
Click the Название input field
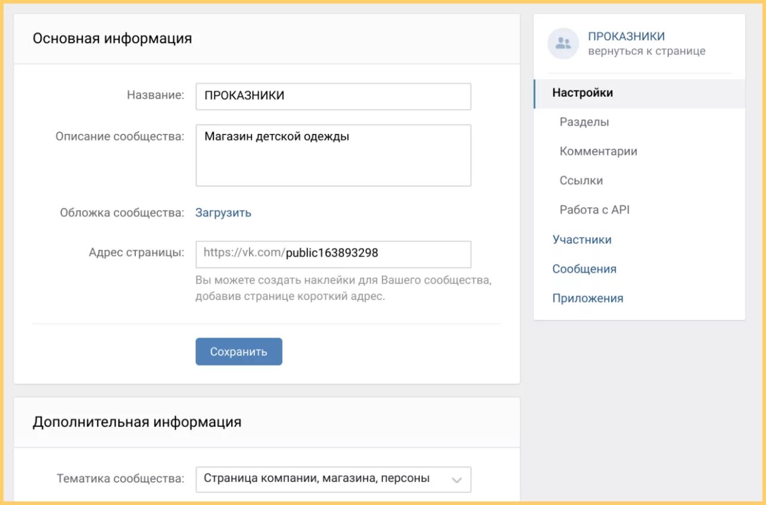click(333, 96)
